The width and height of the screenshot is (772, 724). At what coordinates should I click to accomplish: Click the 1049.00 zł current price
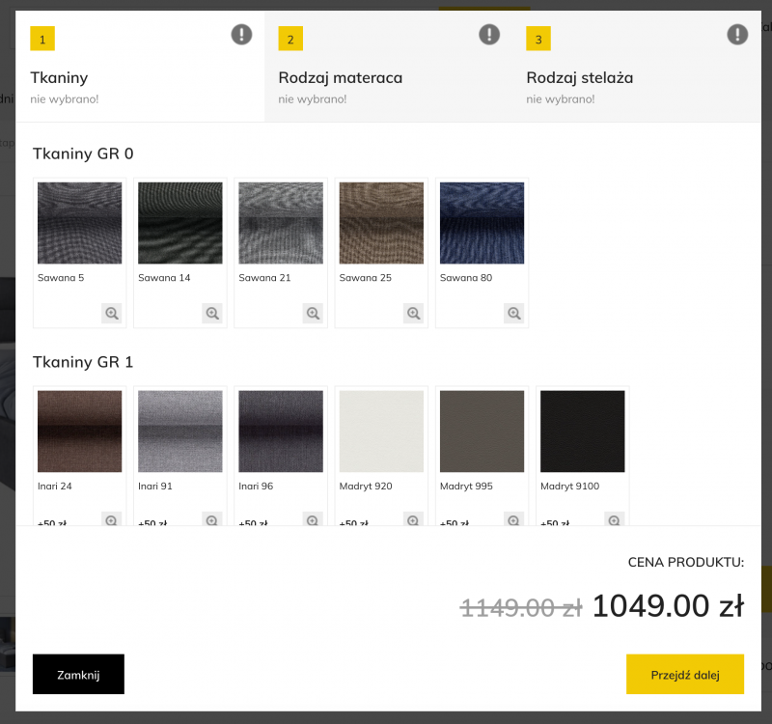tap(668, 606)
